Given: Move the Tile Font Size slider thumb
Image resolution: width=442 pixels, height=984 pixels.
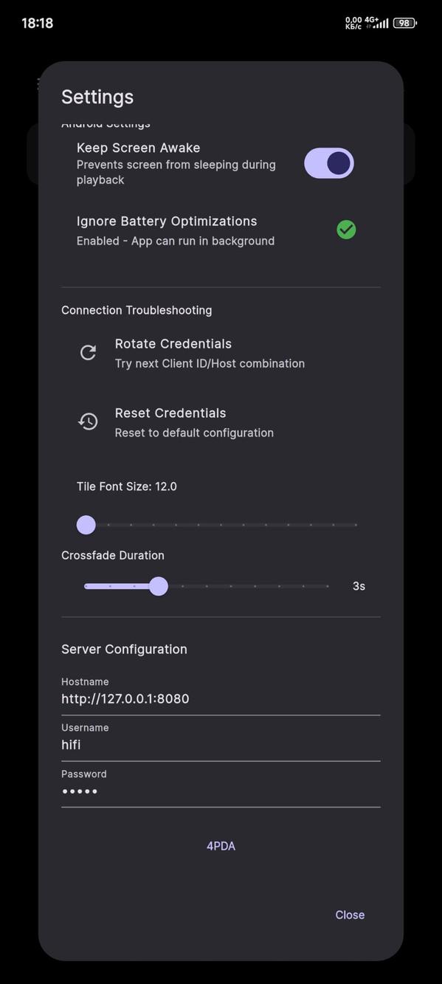Looking at the screenshot, I should click(x=86, y=524).
